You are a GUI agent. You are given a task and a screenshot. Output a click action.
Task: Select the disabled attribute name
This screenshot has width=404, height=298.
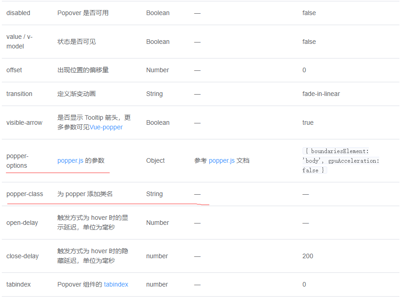(x=18, y=13)
